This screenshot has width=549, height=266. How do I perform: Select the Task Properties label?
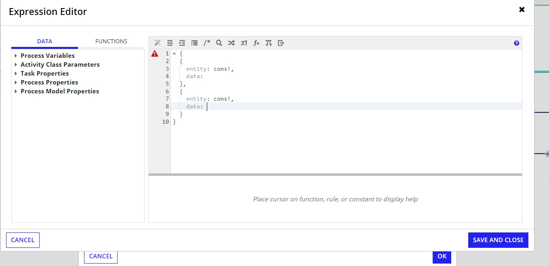(45, 74)
